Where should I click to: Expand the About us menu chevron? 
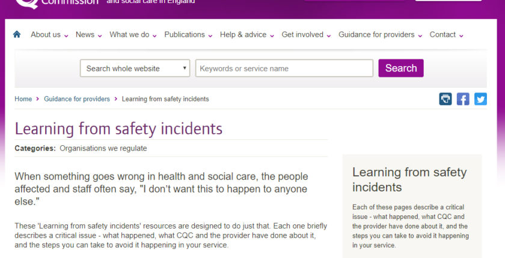pyautogui.click(x=66, y=36)
